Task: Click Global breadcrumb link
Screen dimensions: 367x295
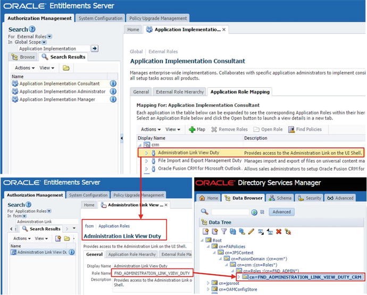Action: (x=136, y=52)
